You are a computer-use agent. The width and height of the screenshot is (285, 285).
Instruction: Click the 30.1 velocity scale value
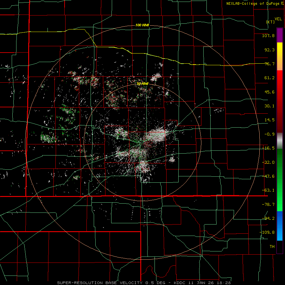pos(269,106)
